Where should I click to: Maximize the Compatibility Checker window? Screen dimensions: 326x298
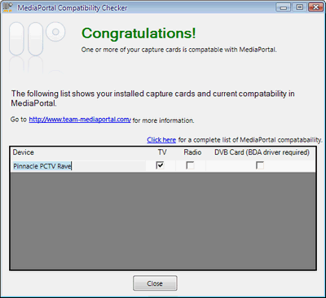click(300, 7)
